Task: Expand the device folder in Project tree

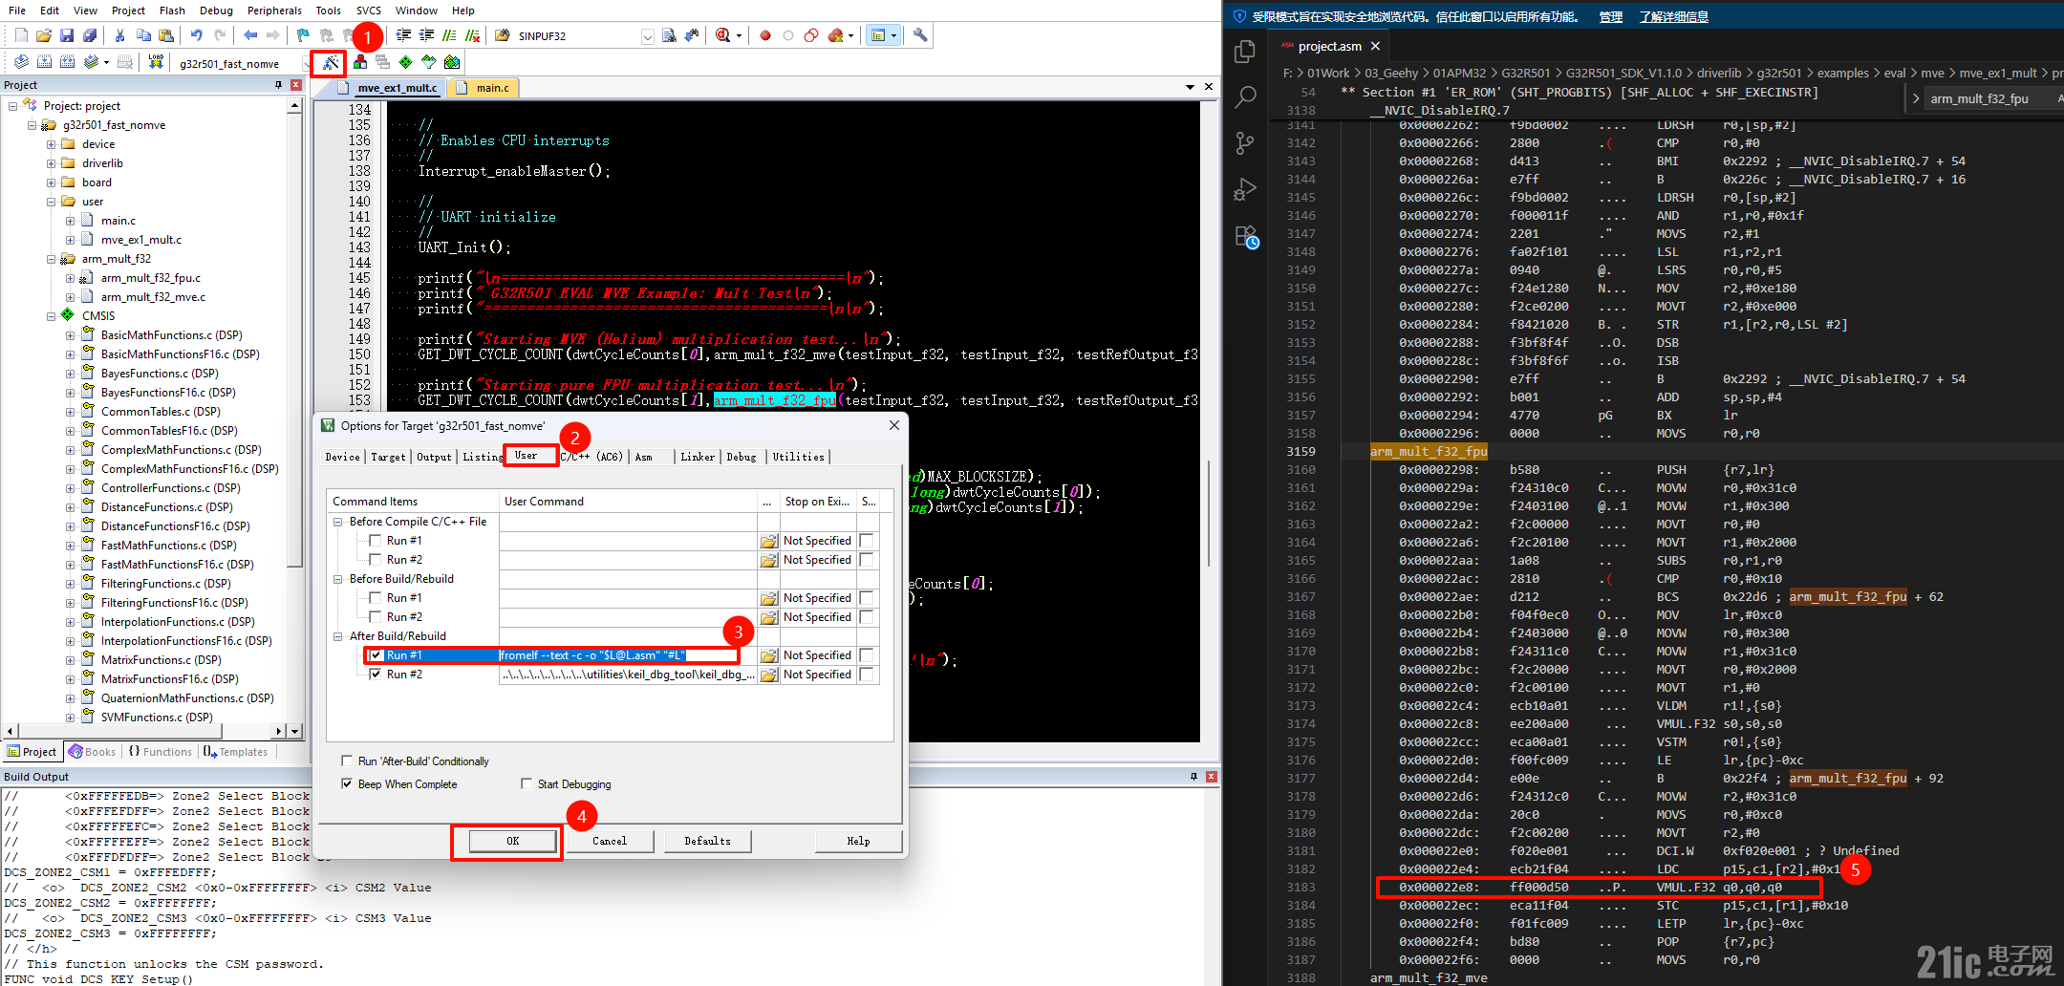Action: [x=52, y=144]
